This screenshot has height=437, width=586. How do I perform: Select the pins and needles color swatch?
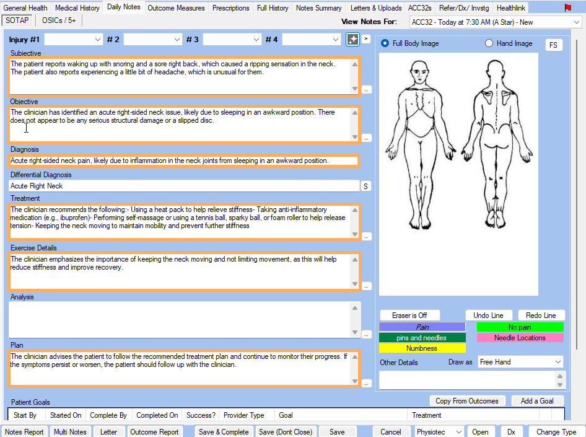click(x=422, y=338)
